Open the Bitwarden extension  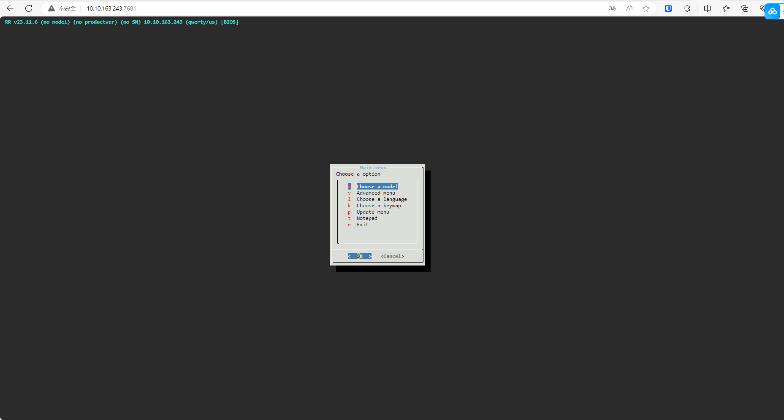click(668, 8)
